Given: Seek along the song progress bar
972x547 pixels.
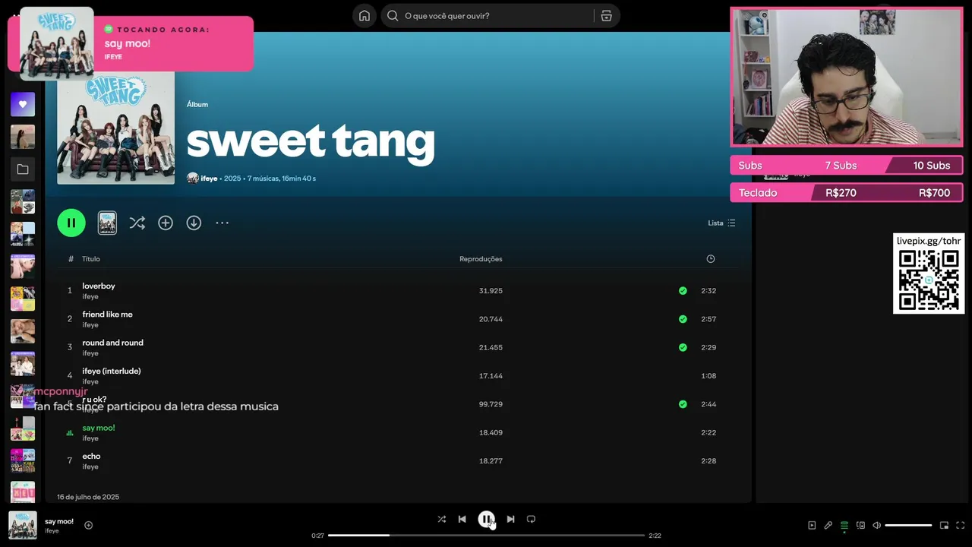Looking at the screenshot, I should click(486, 536).
